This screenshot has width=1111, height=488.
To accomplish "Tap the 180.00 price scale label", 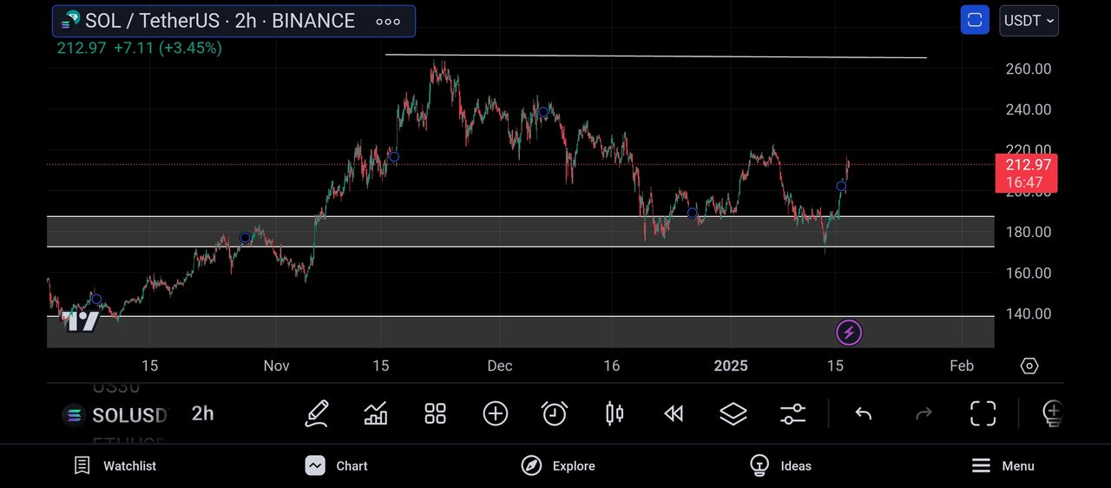I will [x=1028, y=232].
